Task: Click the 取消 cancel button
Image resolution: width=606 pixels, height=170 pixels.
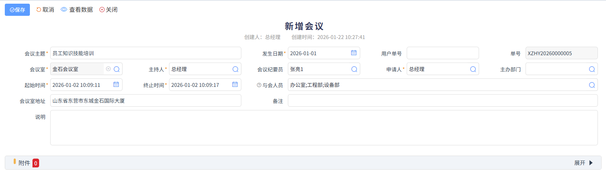Action: coord(45,10)
